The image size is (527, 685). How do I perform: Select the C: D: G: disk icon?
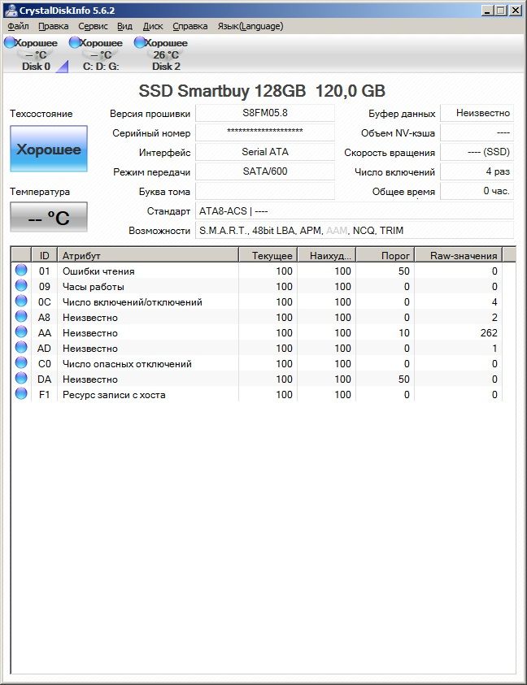pos(75,43)
